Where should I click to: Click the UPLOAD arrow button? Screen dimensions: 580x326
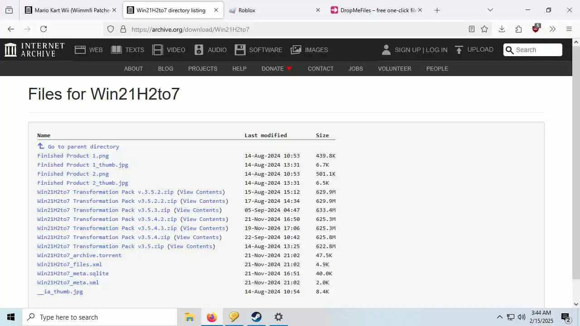pyautogui.click(x=474, y=50)
